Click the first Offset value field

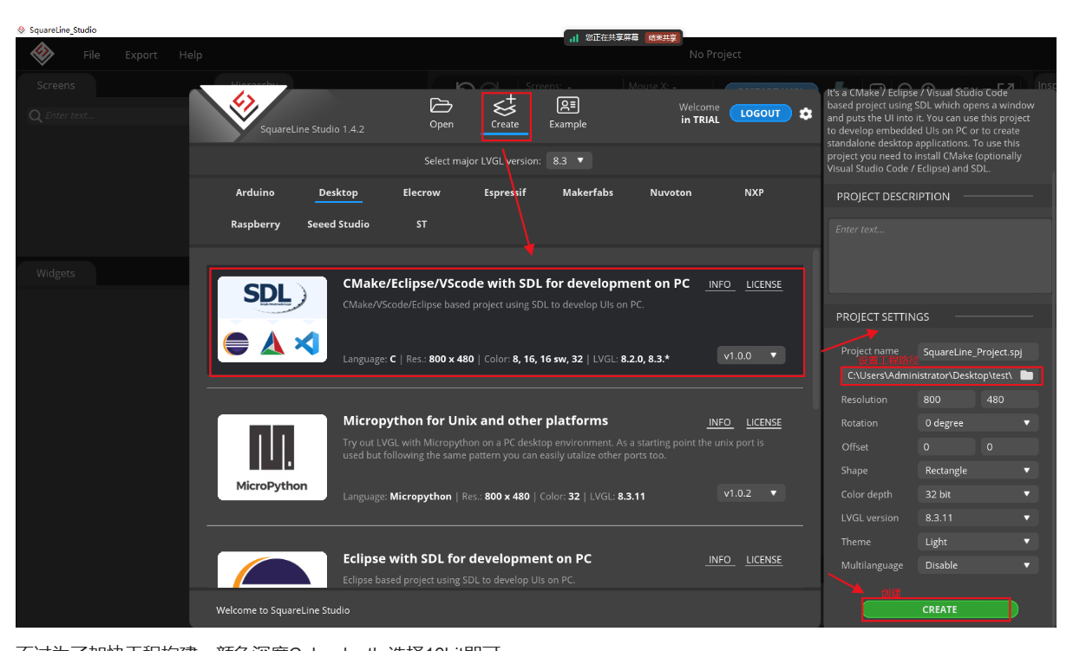pyautogui.click(x=946, y=446)
